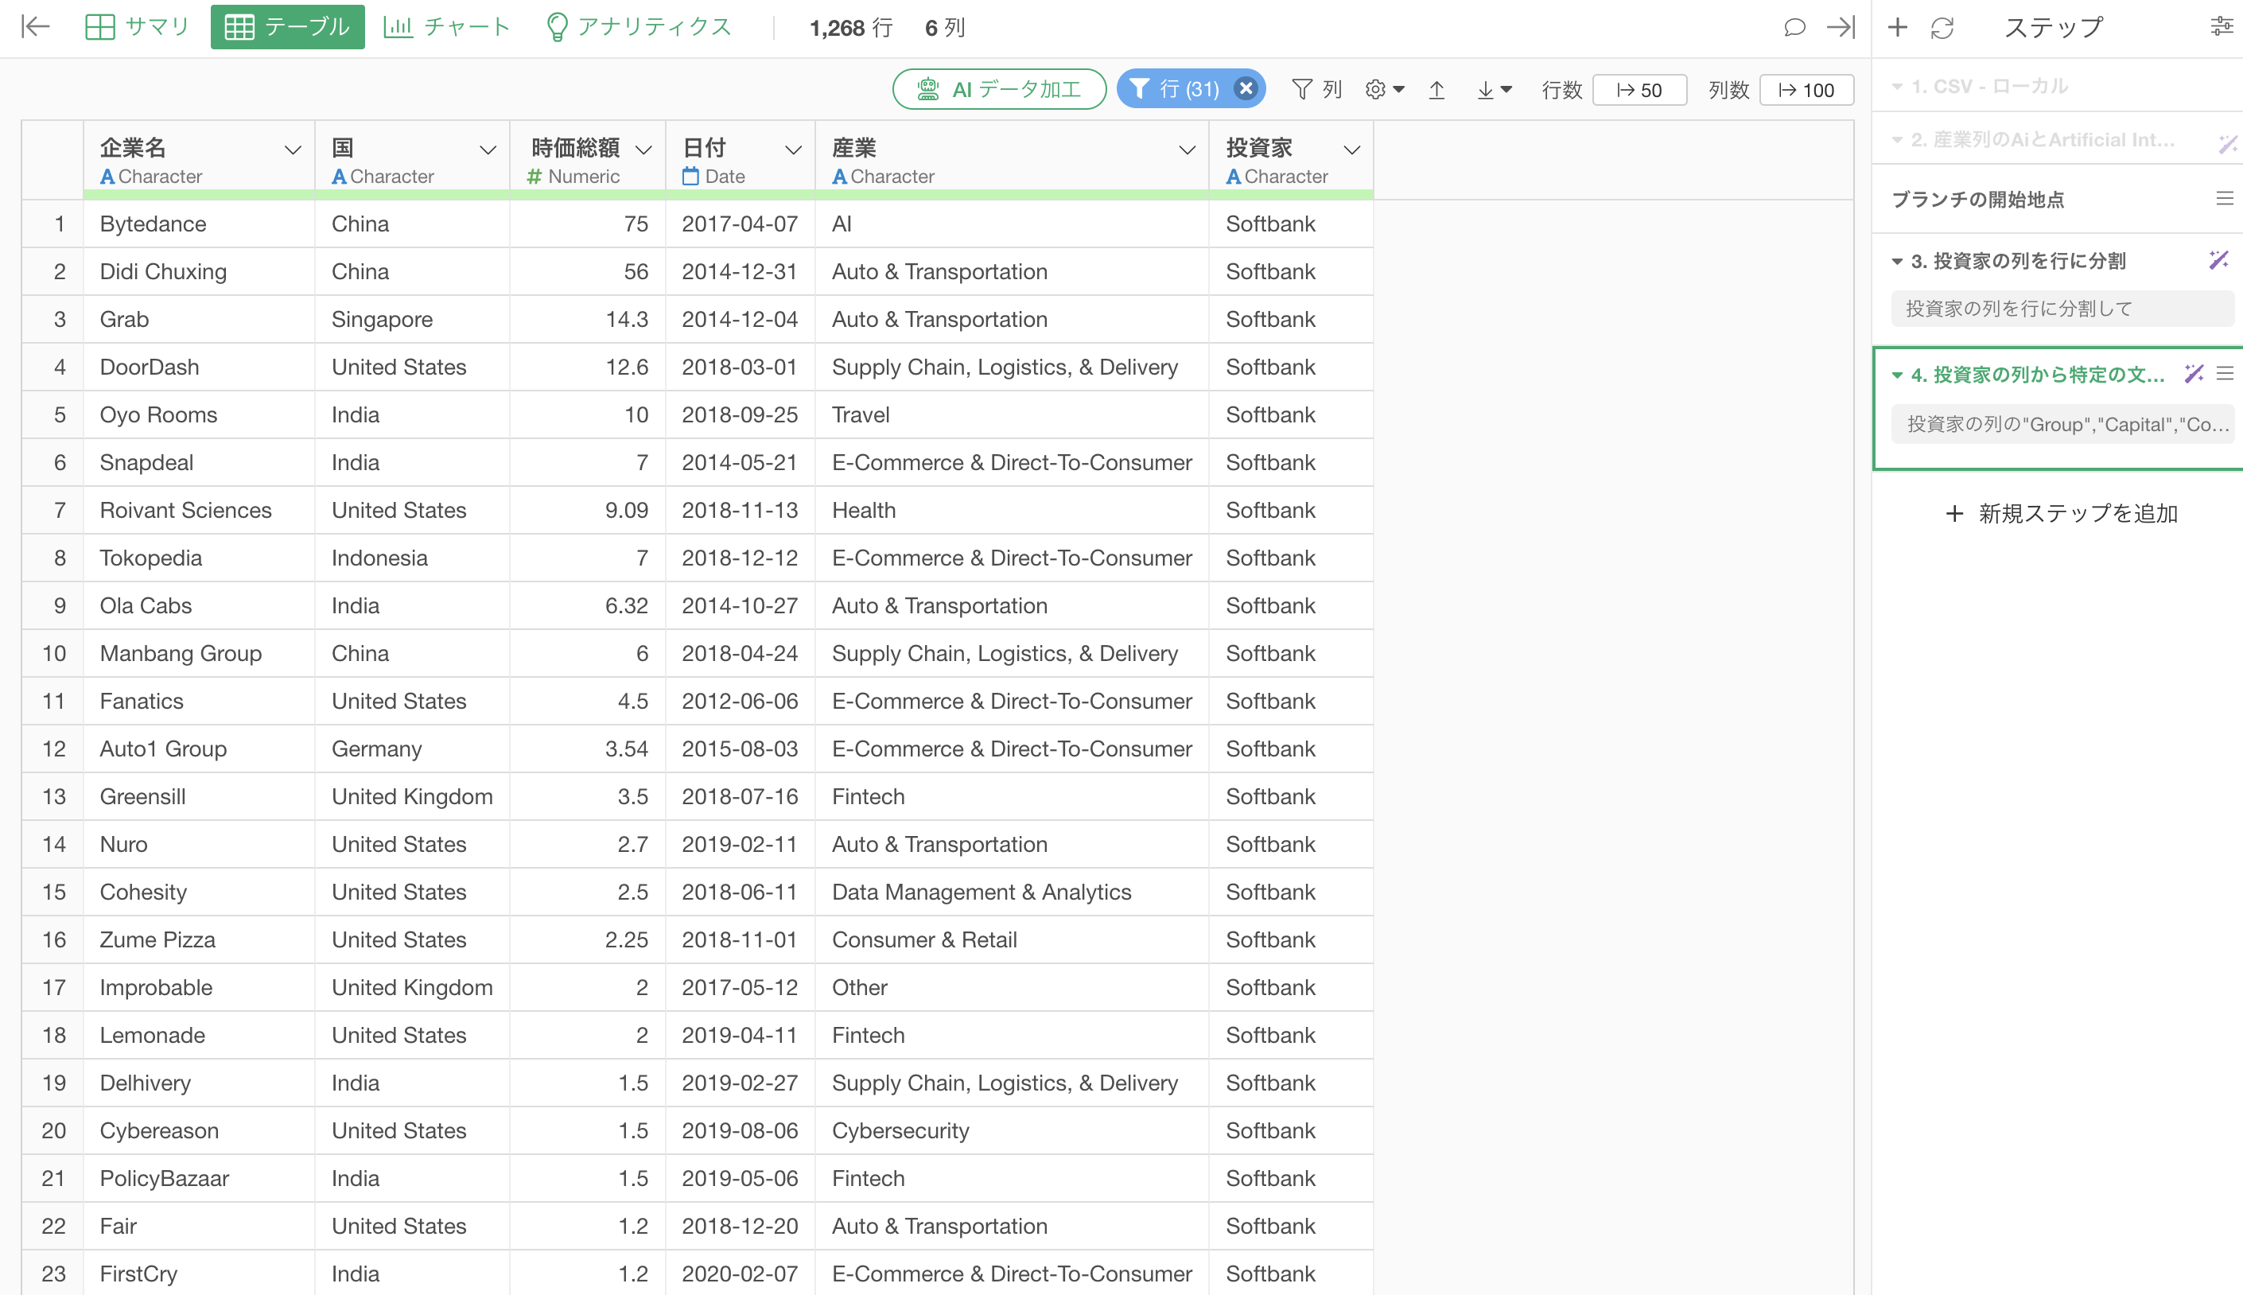Click the collapse-left arrow icon

35,27
